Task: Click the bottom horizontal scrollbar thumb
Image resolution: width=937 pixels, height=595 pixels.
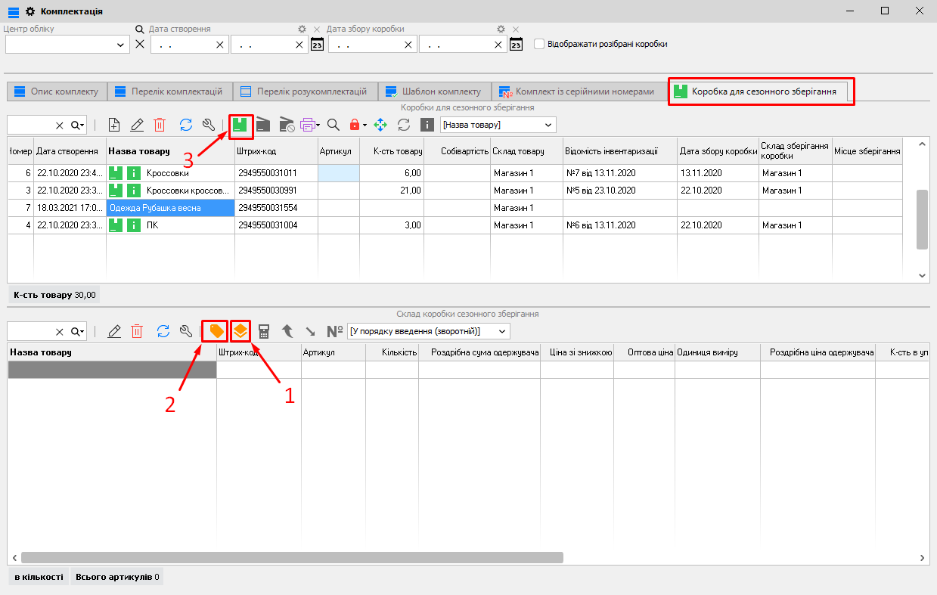Action: [292, 558]
